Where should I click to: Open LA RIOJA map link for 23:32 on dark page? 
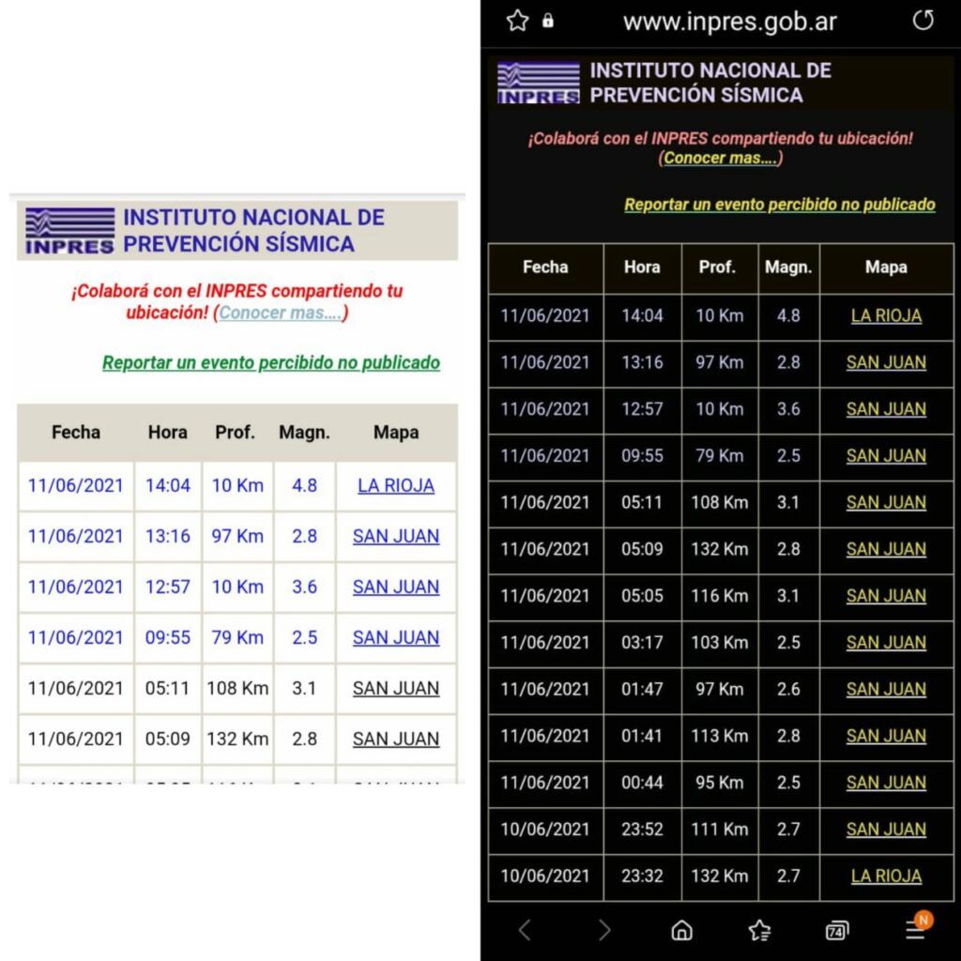886,876
